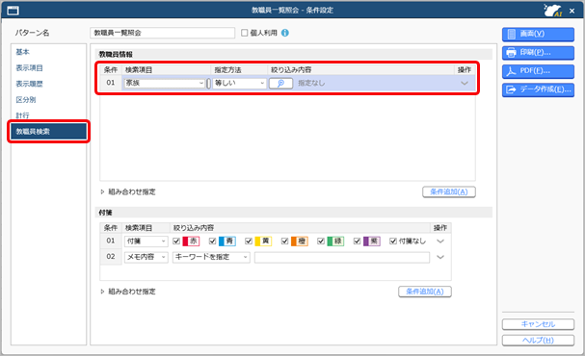
Task: Click the blue 青 color swatch
Action: tap(226, 242)
